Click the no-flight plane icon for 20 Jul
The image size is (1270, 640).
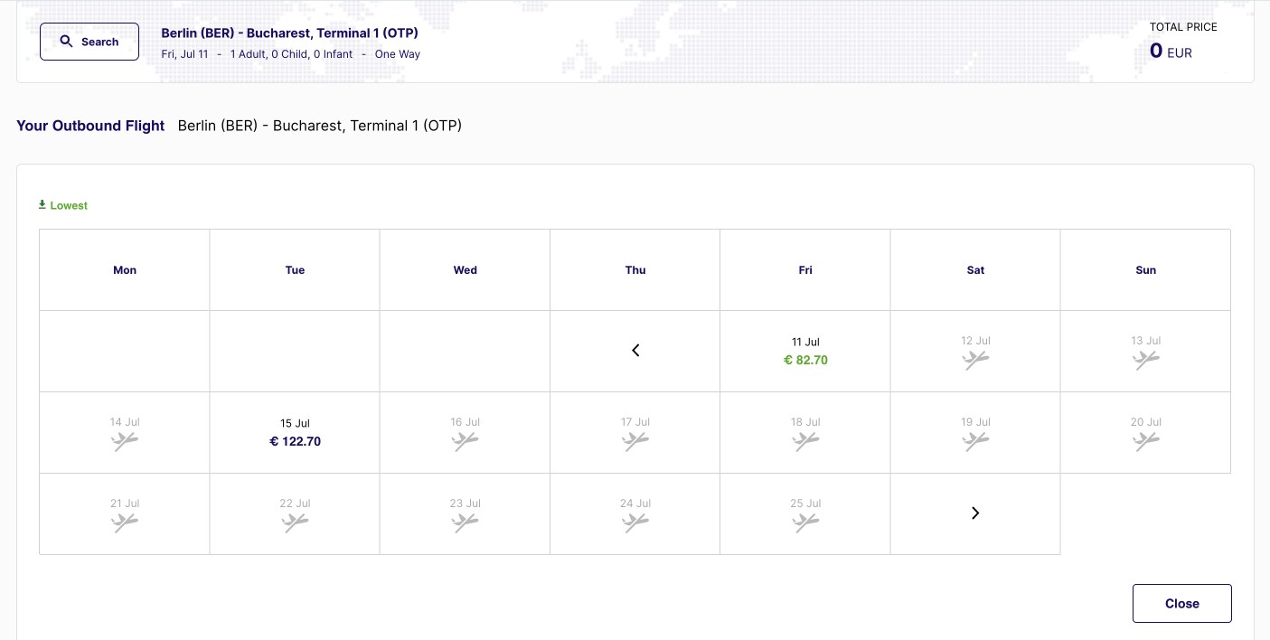tap(1145, 442)
